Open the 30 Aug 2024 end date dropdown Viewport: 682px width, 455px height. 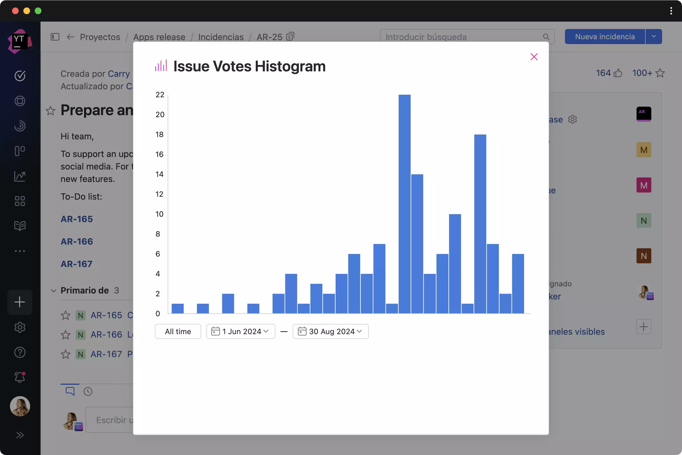click(330, 331)
